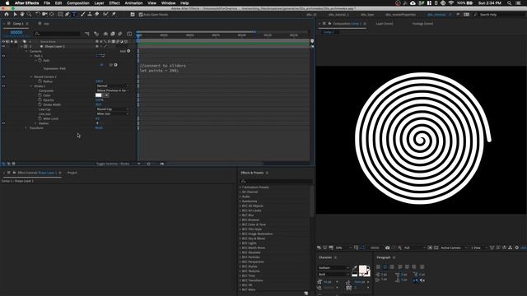Toggle Auto-Open Panels checkbox

(x=141, y=15)
